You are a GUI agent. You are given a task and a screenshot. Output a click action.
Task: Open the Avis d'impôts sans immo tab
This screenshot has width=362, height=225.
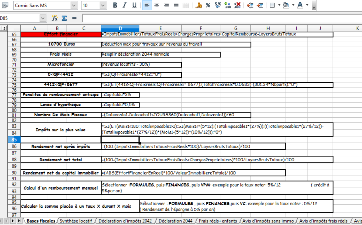pyautogui.click(x=268, y=221)
